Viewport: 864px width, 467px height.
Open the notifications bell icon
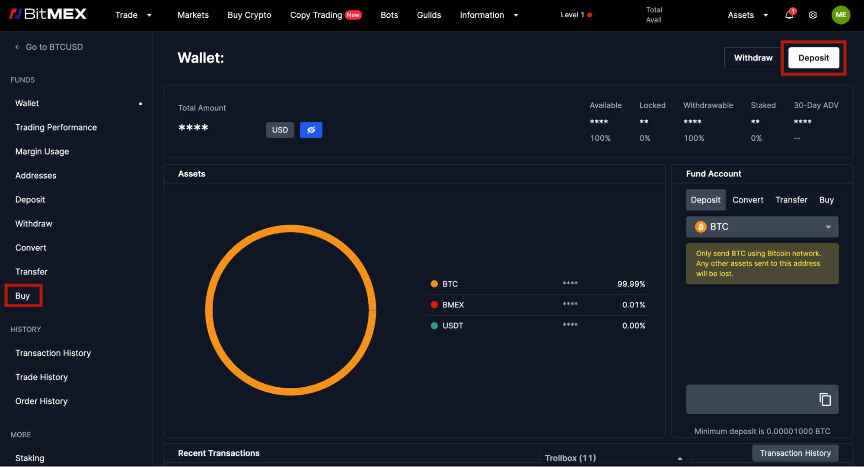[789, 15]
